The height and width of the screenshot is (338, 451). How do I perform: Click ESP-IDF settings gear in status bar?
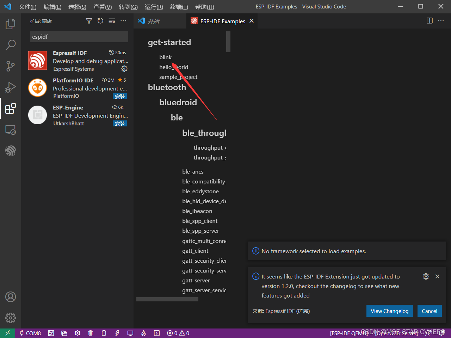pos(78,333)
